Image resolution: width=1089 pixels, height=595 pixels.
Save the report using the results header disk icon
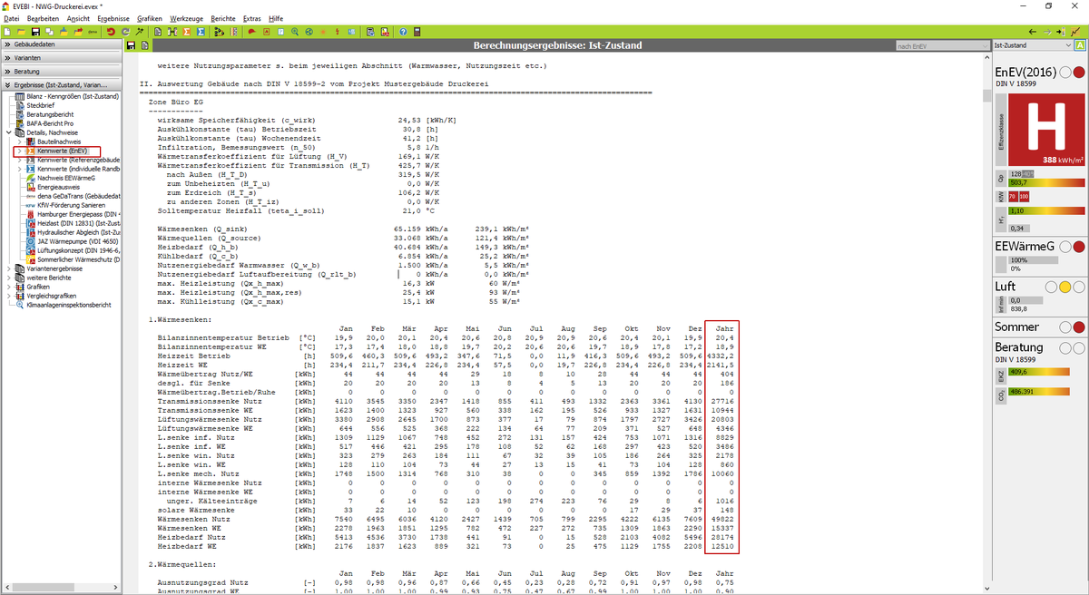coord(131,45)
